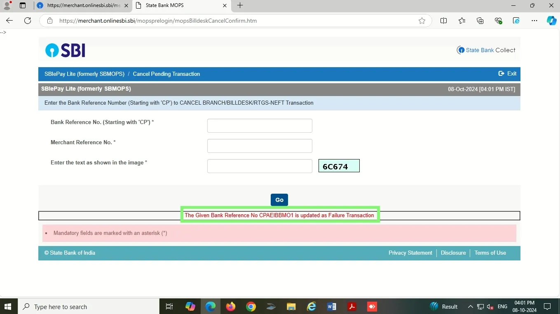The width and height of the screenshot is (560, 314).
Task: Open the Privacy Statement link
Action: point(410,253)
